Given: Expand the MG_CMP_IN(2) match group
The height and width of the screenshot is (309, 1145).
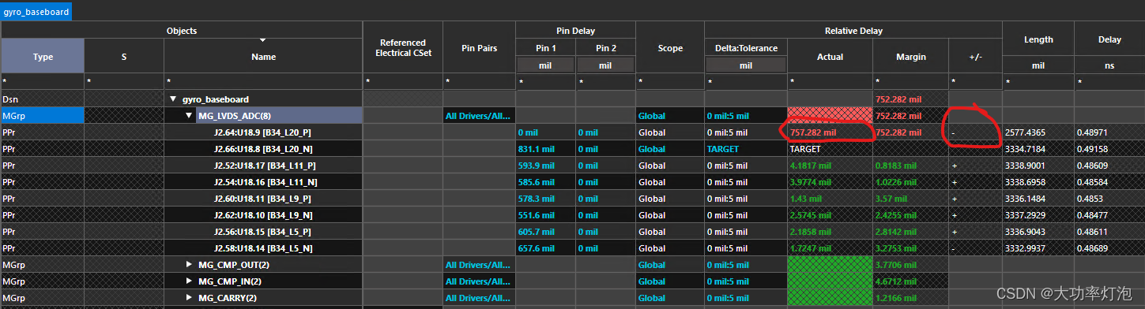Looking at the screenshot, I should pos(189,281).
